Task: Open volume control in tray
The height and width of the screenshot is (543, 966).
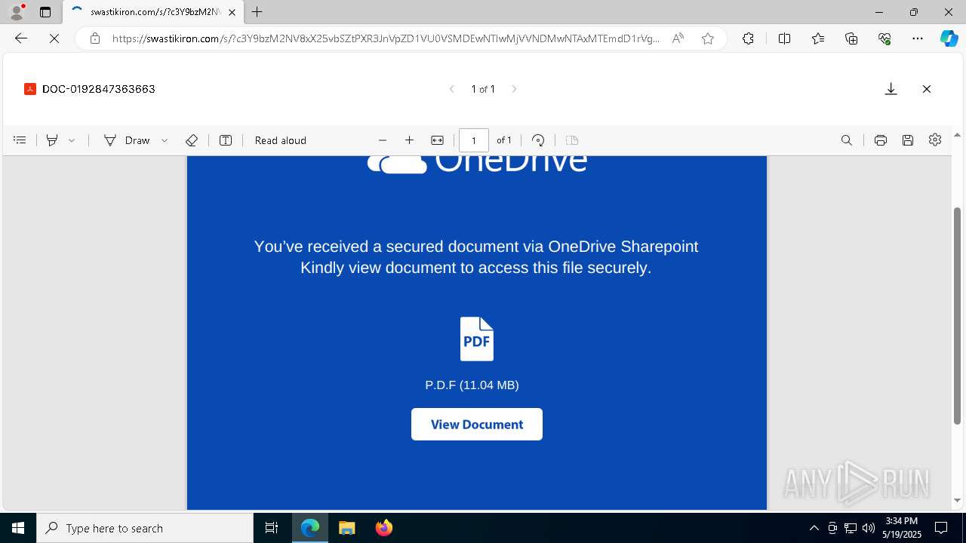Action: [868, 528]
